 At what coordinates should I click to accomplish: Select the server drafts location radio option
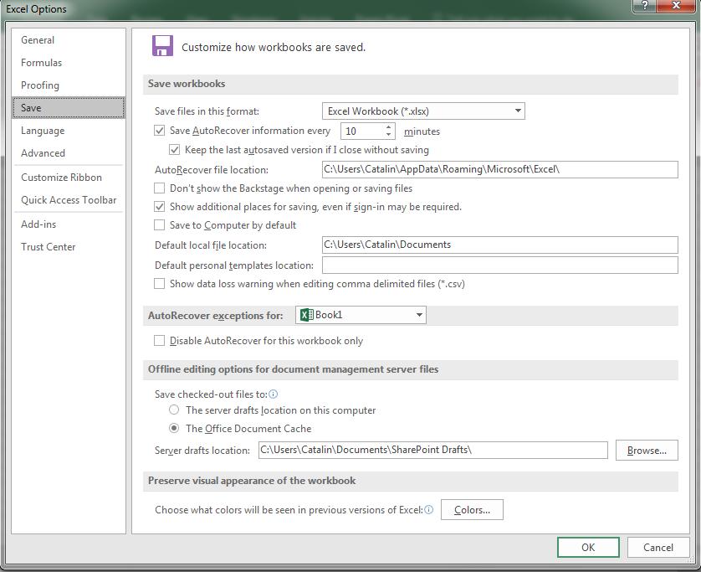(x=174, y=410)
